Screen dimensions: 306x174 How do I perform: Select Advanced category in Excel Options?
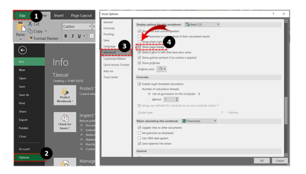tap(116, 52)
